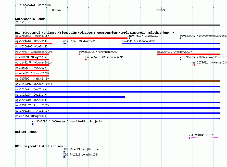Click the nsv981546 (Sudmant2013) blue gain block

point(65,44)
